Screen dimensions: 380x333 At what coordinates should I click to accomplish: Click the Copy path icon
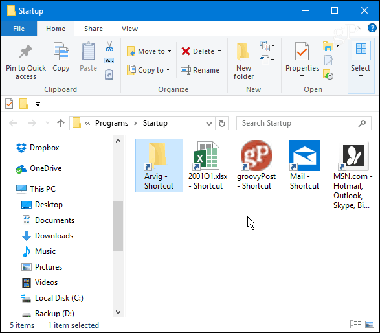109,60
